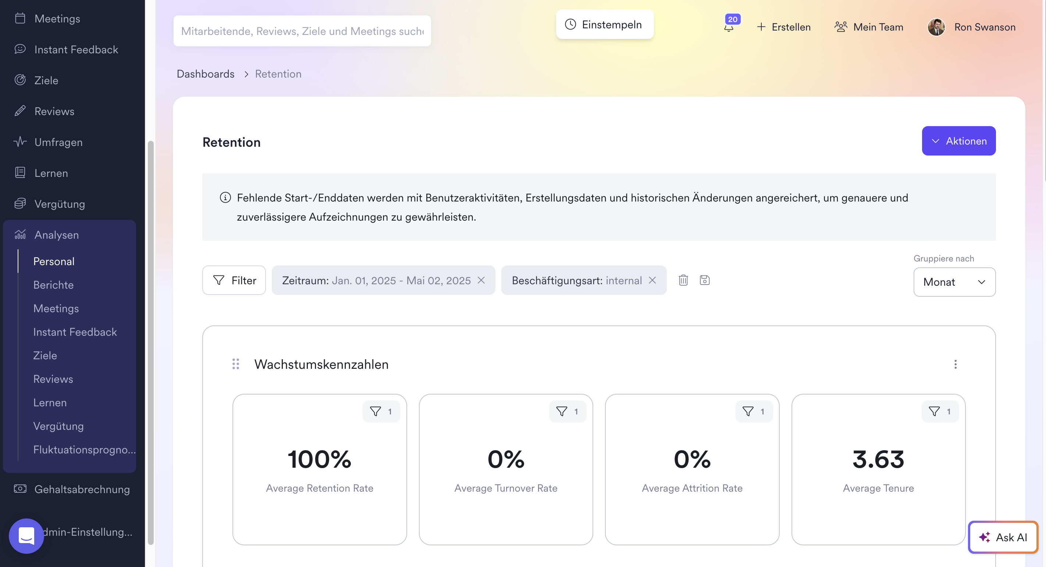Open filter badge on Average Attrition Rate card

coord(754,411)
